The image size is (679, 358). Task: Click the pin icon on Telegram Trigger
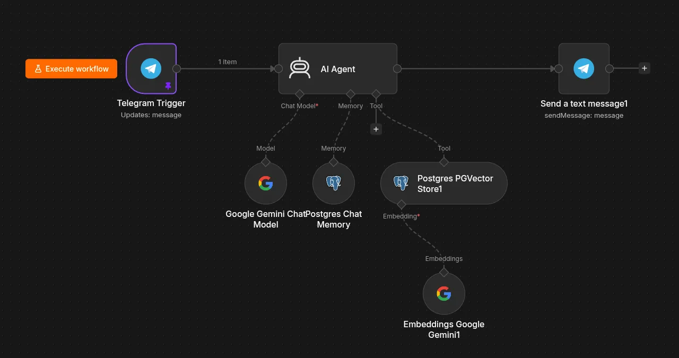tap(168, 85)
